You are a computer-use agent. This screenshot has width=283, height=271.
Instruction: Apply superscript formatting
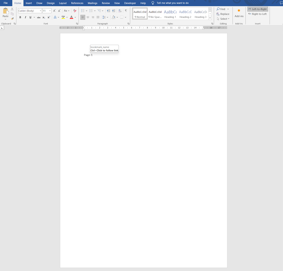pos(49,17)
